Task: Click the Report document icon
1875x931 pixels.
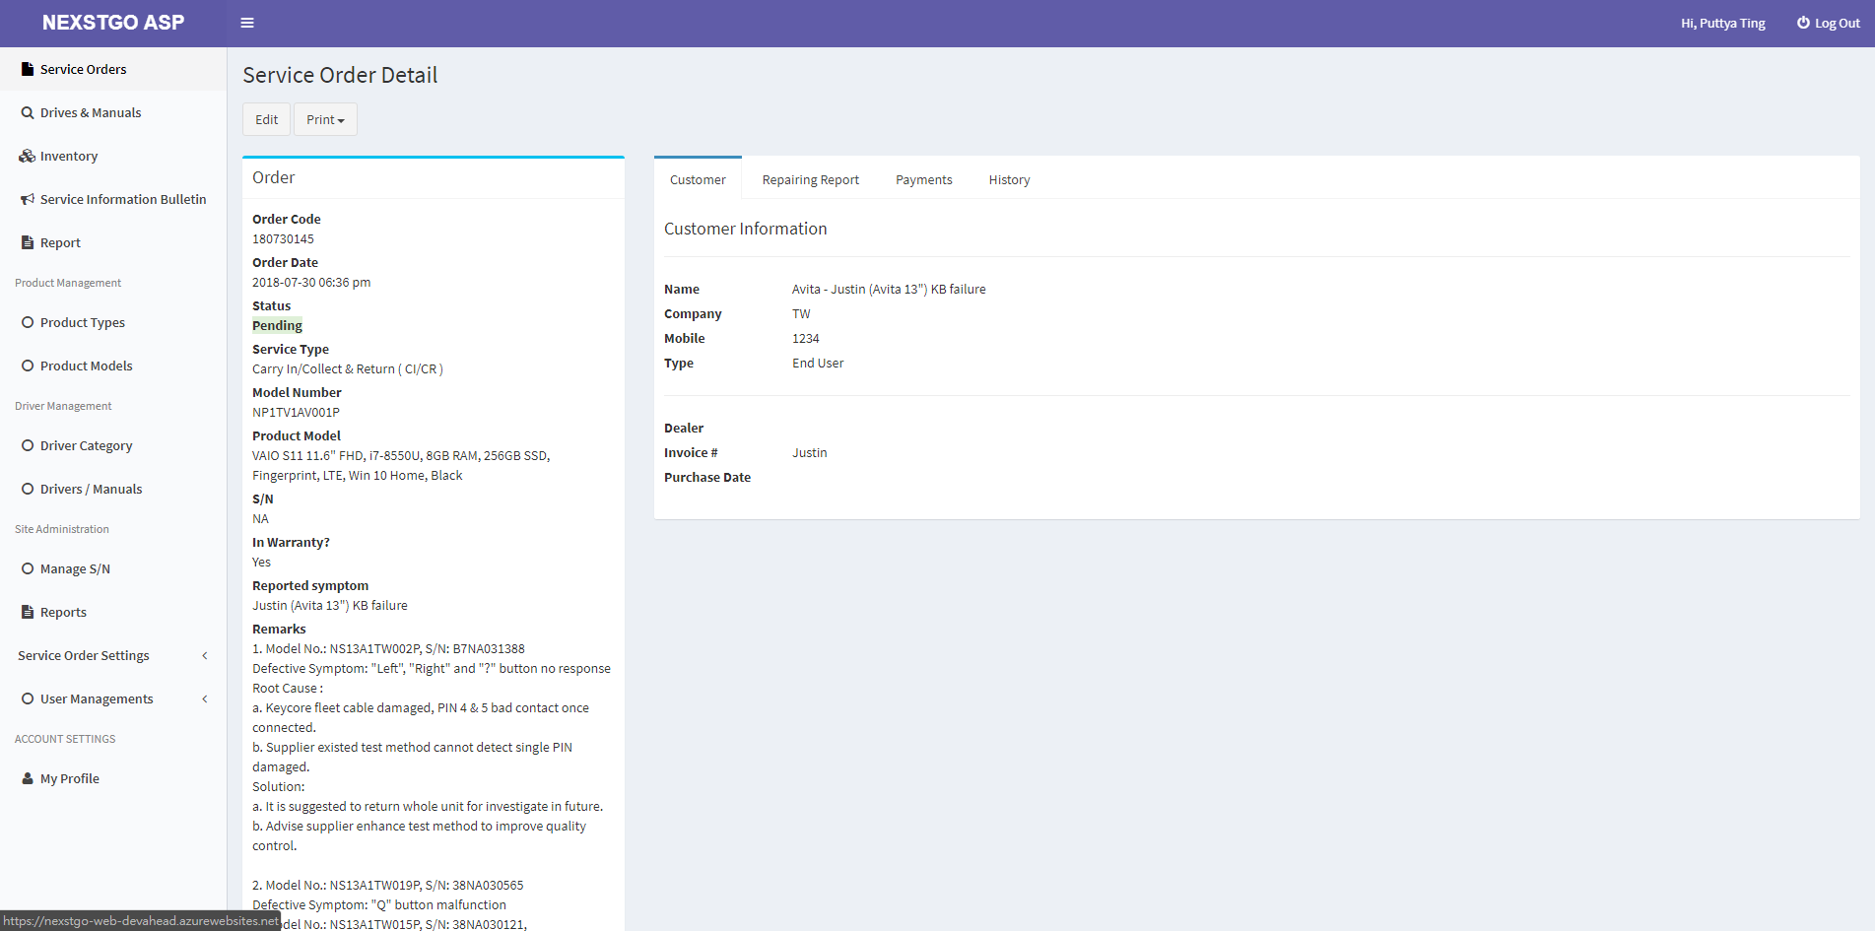Action: click(28, 242)
